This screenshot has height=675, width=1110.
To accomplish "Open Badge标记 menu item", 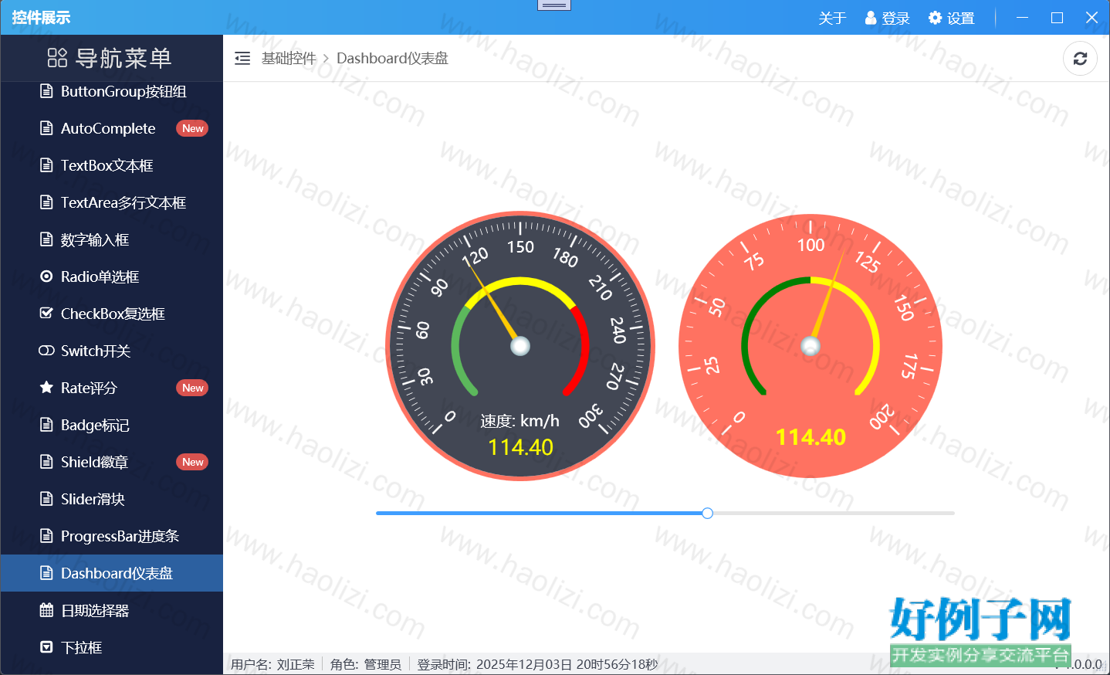I will [112, 425].
